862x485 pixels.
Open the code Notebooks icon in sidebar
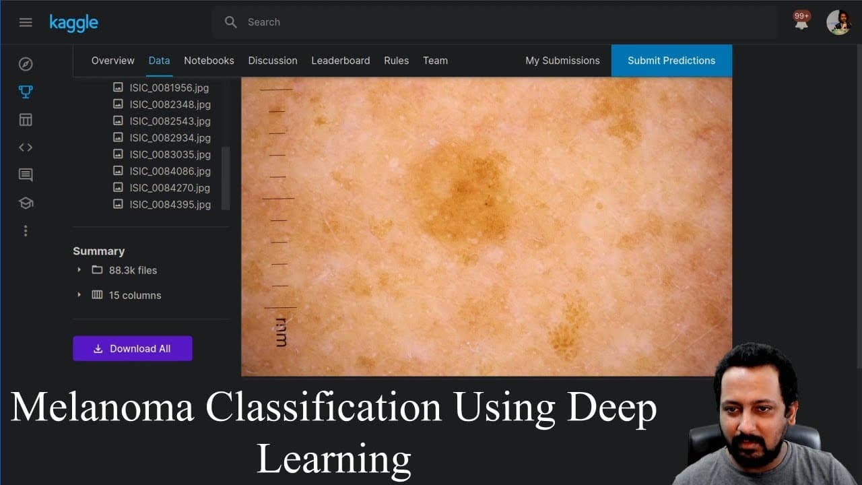(26, 148)
